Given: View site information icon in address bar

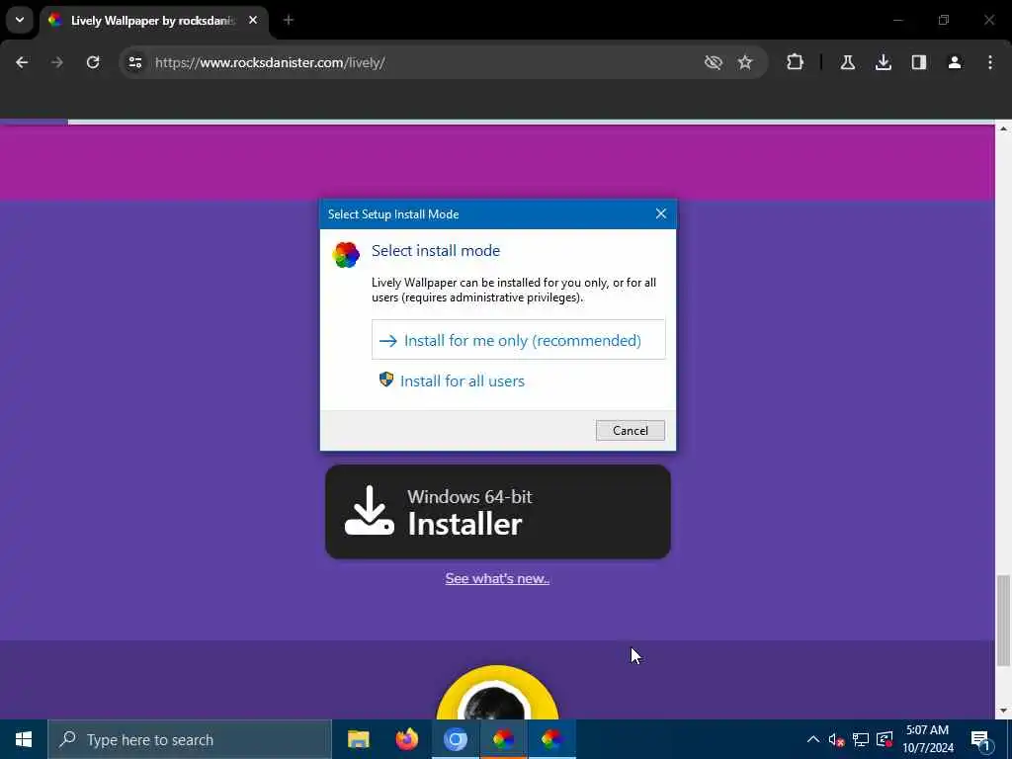Looking at the screenshot, I should (134, 62).
